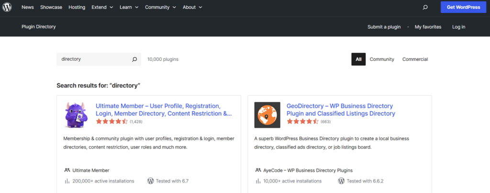Click the plugin search field containing directory
This screenshot has width=490, height=193.
[x=93, y=59]
